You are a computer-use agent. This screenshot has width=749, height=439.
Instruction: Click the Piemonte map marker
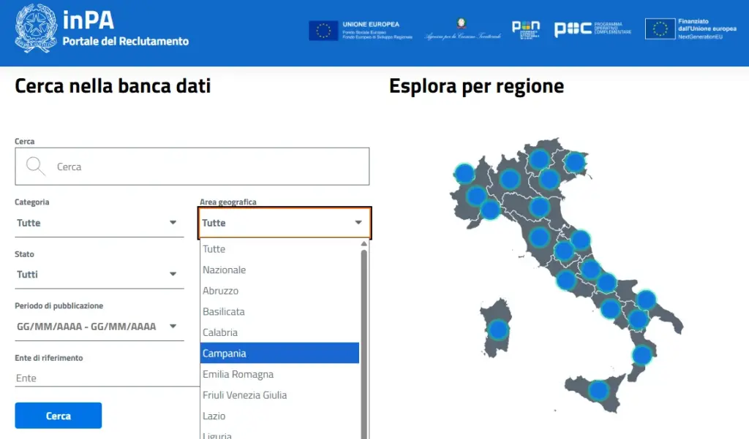(475, 196)
